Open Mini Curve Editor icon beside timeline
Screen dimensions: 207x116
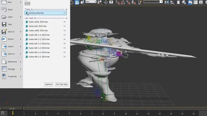point(3,113)
